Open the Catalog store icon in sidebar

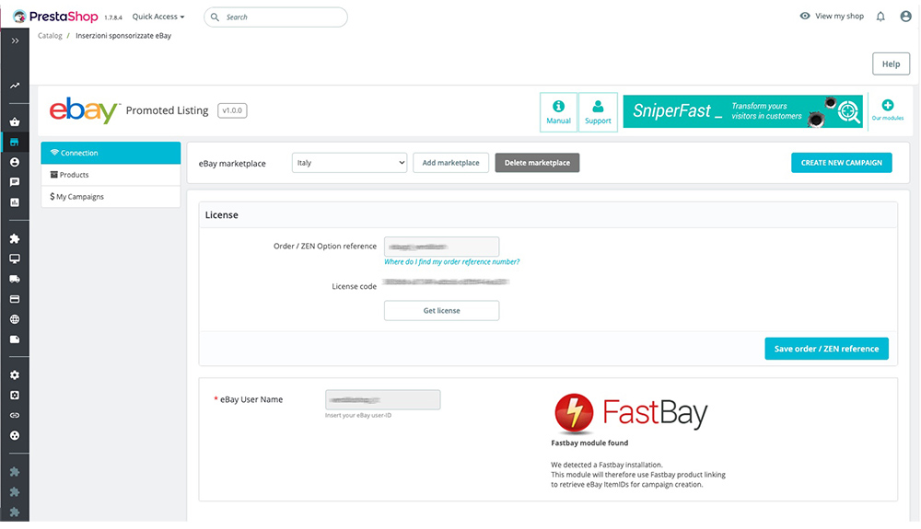tap(15, 142)
